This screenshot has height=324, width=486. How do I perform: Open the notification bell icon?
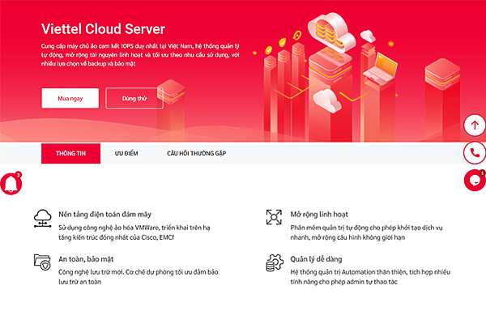coord(11,184)
